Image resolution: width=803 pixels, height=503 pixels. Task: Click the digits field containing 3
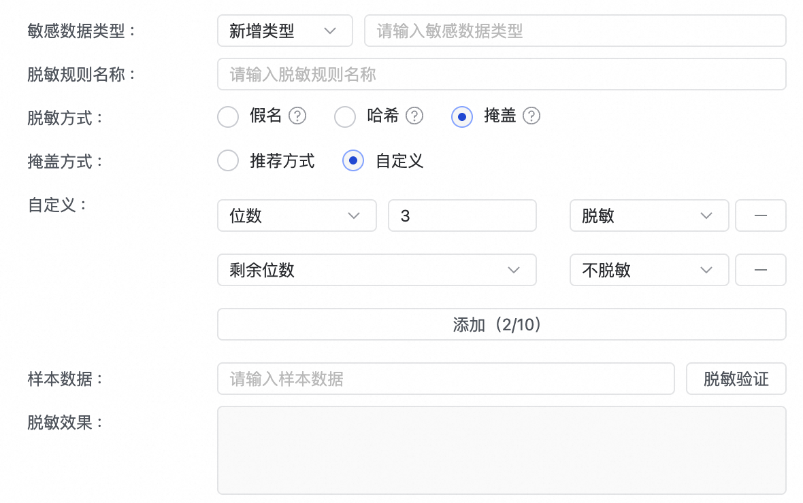coord(462,215)
